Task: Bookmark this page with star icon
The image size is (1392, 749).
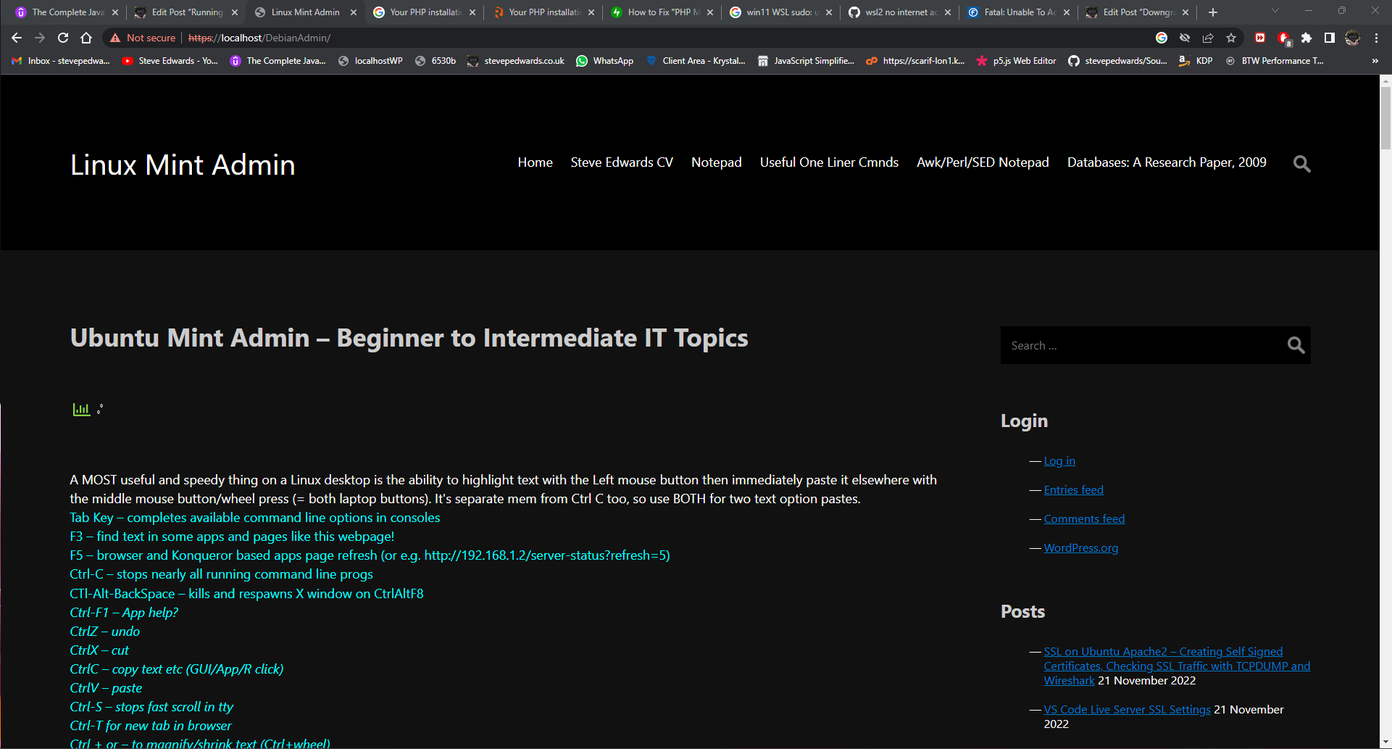Action: coord(1231,38)
